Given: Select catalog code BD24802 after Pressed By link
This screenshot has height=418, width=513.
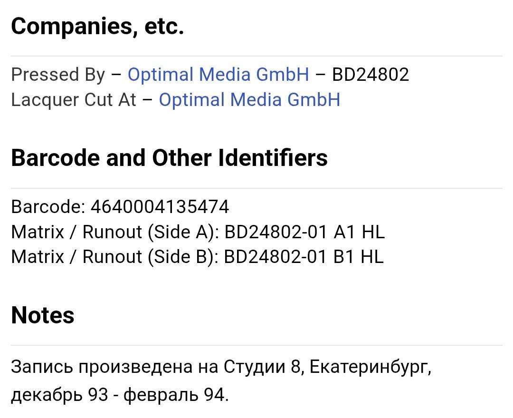Looking at the screenshot, I should pos(370,74).
